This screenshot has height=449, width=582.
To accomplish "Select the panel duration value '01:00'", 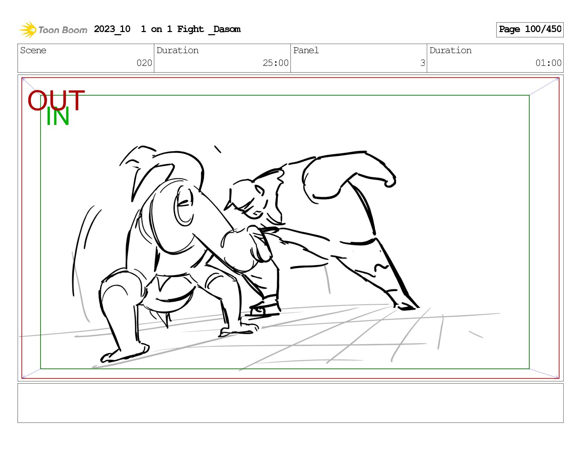I will click(548, 63).
